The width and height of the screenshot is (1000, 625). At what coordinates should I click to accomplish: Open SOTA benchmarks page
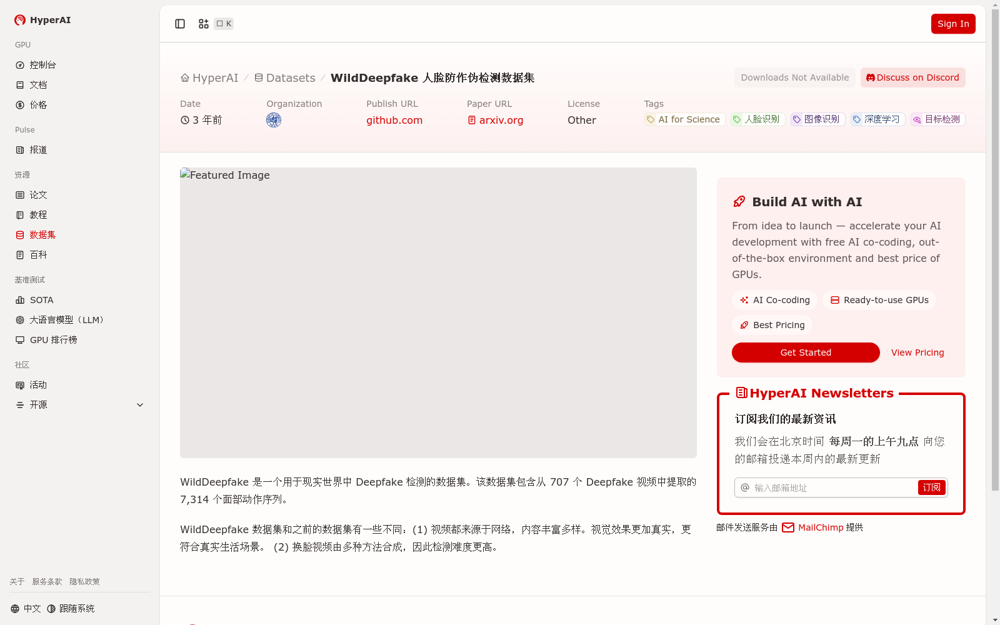[x=80, y=300]
